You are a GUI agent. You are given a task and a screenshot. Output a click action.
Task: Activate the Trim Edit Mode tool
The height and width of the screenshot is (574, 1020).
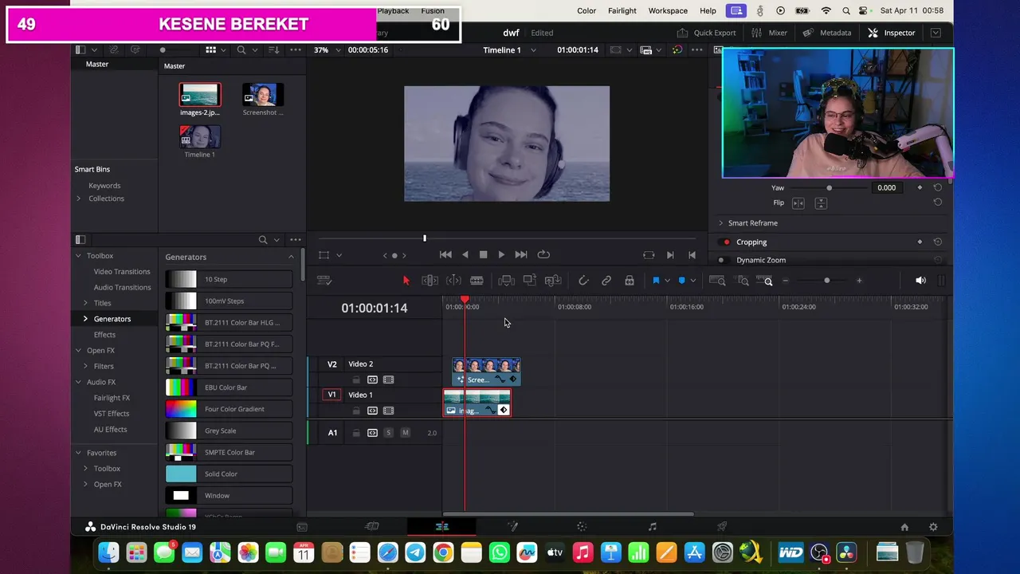pyautogui.click(x=430, y=281)
